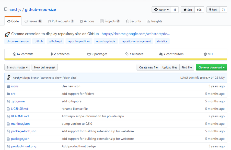Image resolution: width=231 pixels, height=150 pixels.
Task: Star the github-repo-size repository
Action: tap(188, 10)
